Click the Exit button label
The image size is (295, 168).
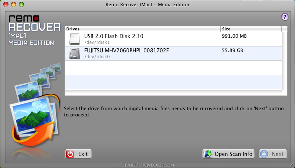pos(83,154)
